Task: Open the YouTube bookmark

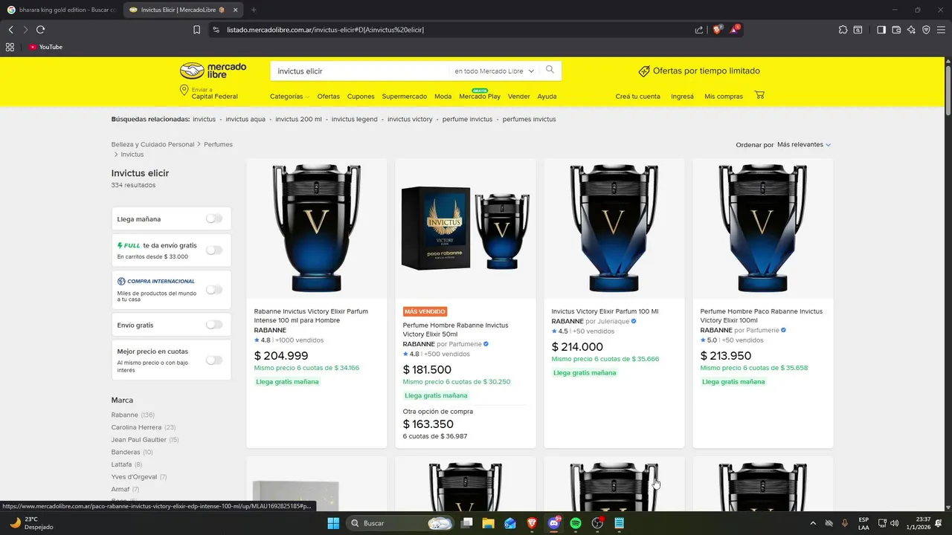Action: coord(45,47)
